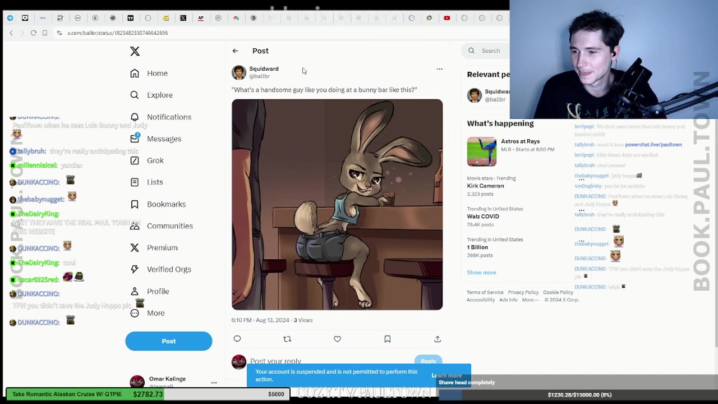Click the Squidward name on the post

coord(264,68)
